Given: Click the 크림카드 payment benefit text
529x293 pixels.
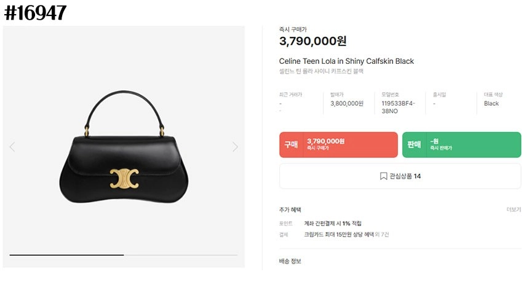Looking at the screenshot, I should pos(339,235).
